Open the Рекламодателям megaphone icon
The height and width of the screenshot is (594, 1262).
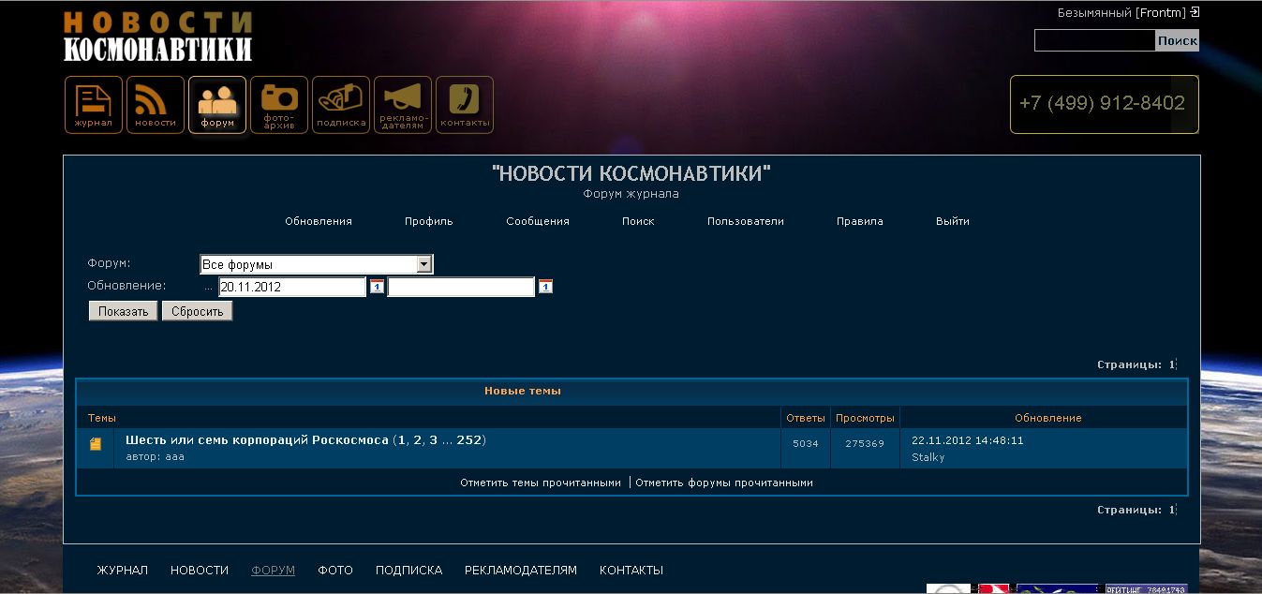[403, 105]
